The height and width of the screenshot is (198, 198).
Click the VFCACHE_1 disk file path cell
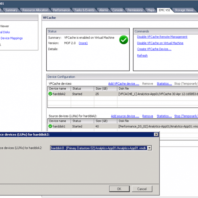(158, 94)
